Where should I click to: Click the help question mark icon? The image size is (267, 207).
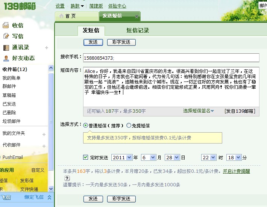point(67,178)
